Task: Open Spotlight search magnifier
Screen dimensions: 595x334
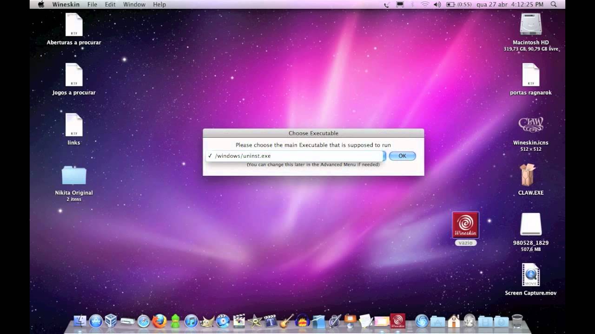Action: pos(554,4)
